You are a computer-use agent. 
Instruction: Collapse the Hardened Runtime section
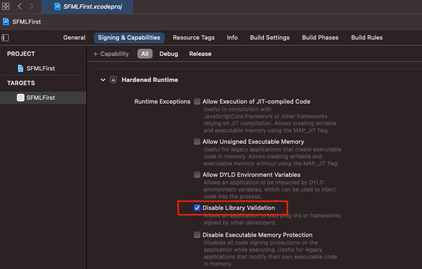[x=103, y=80]
